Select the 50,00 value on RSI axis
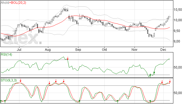 tap(178, 67)
